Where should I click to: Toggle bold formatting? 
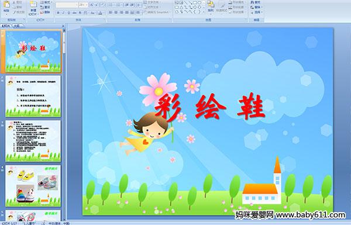[58, 13]
